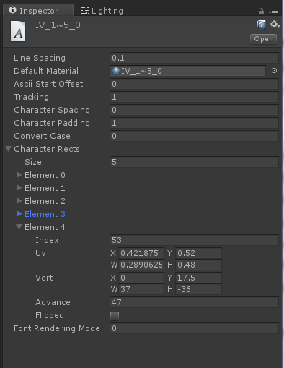Expand the highlighted Element 3
Image resolution: width=284 pixels, height=368 pixels.
point(19,214)
